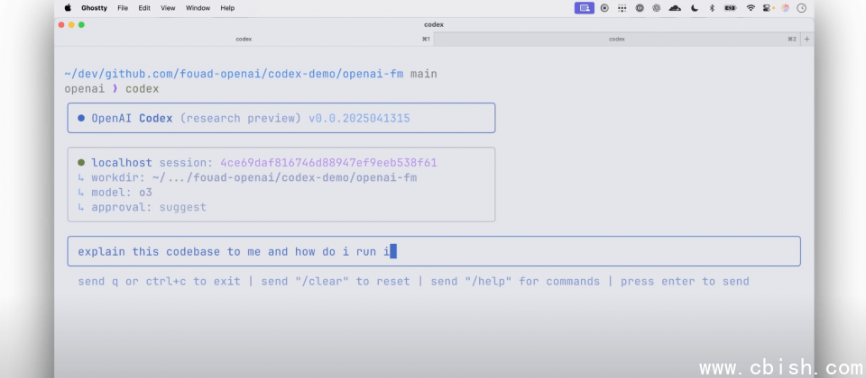Click the directory path above the prompt
The image size is (866, 378).
[x=235, y=74]
